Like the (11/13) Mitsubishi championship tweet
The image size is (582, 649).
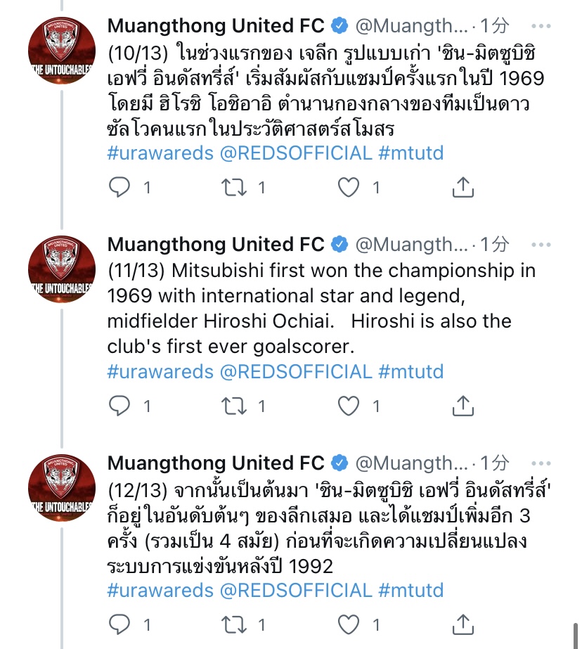(x=349, y=406)
